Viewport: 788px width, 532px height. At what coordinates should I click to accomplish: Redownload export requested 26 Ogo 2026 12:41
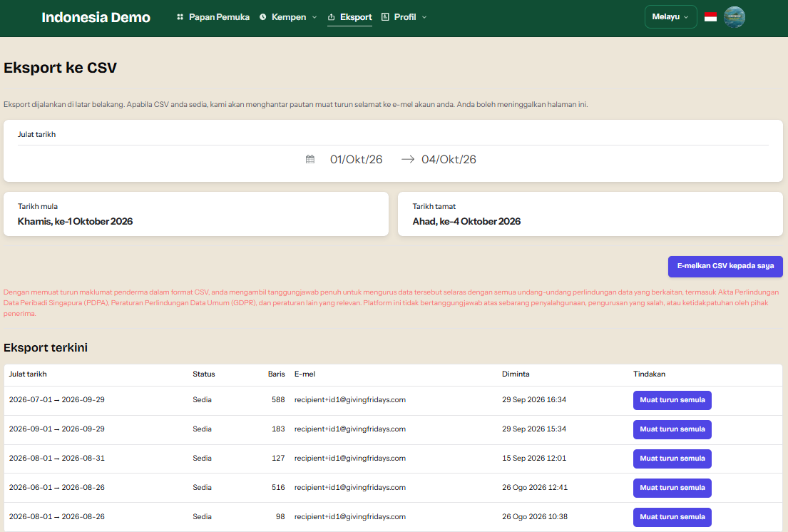click(672, 488)
